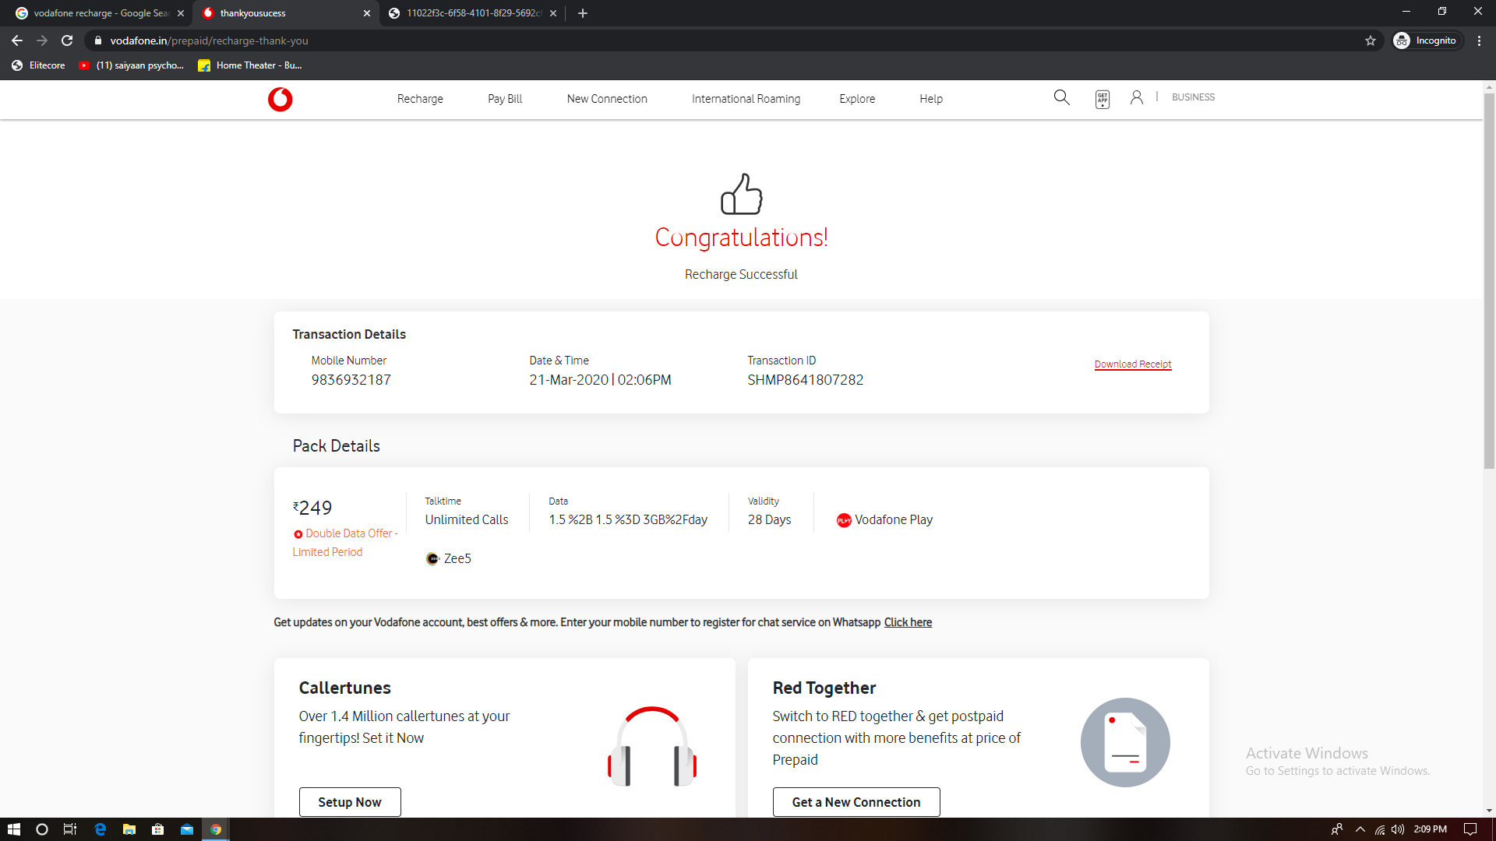Click the page vertical scrollbar

click(1489, 280)
